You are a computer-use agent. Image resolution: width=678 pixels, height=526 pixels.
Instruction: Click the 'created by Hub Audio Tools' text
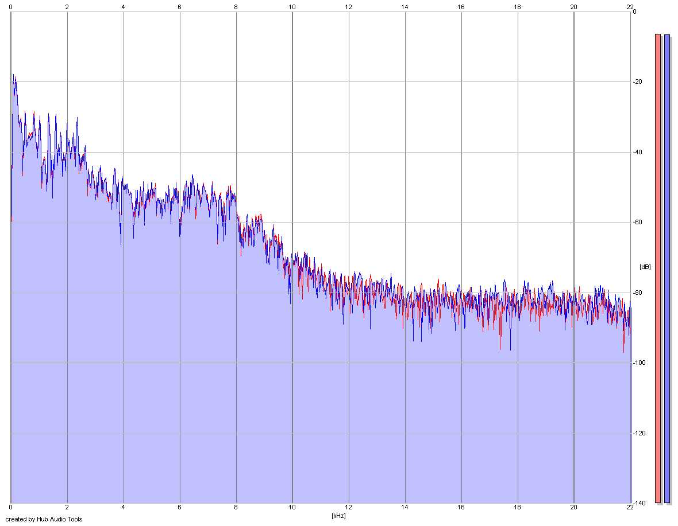[x=44, y=519]
